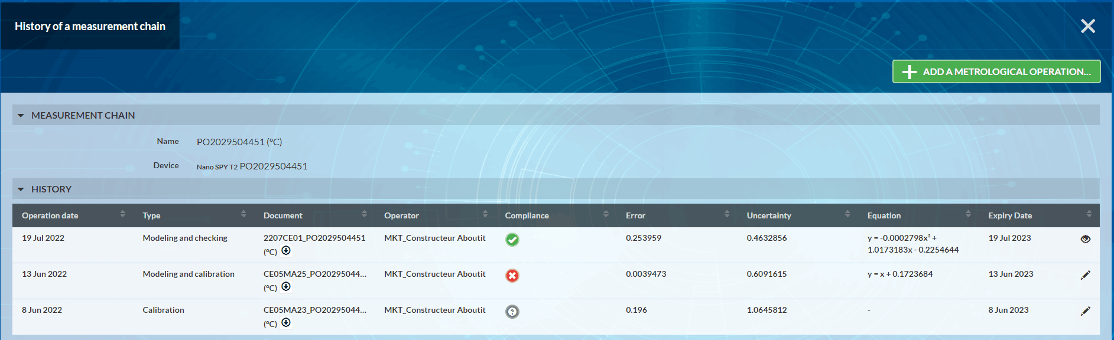Image resolution: width=1114 pixels, height=340 pixels.
Task: Click the 19 Jul 2022 operation date
Action: click(43, 238)
